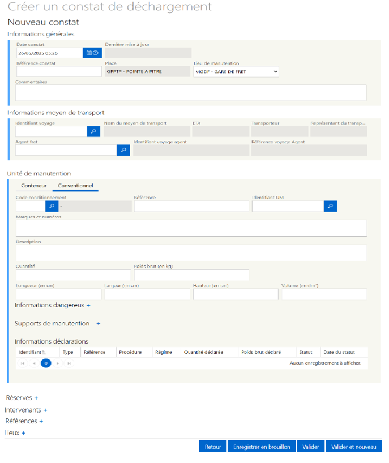This screenshot has width=389, height=463.
Task: Select the Conventionnel tab
Action: (x=75, y=186)
